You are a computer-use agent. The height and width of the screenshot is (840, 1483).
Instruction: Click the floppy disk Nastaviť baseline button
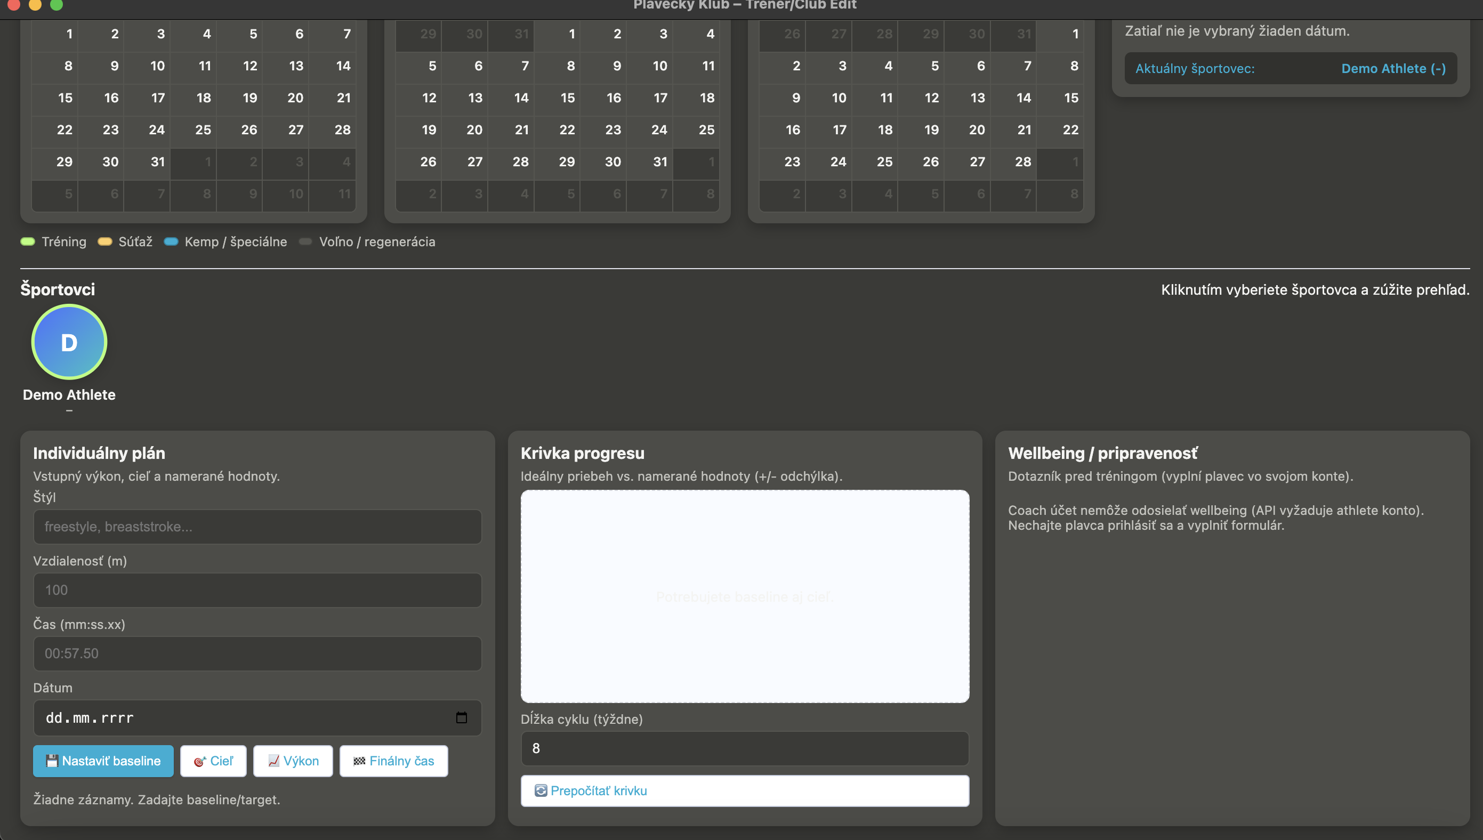[x=103, y=761]
